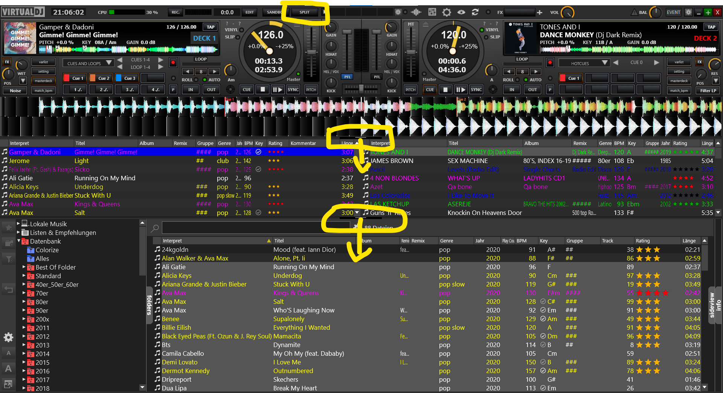Toggle VINYL mode on deck 2
The height and width of the screenshot is (393, 723).
482,30
